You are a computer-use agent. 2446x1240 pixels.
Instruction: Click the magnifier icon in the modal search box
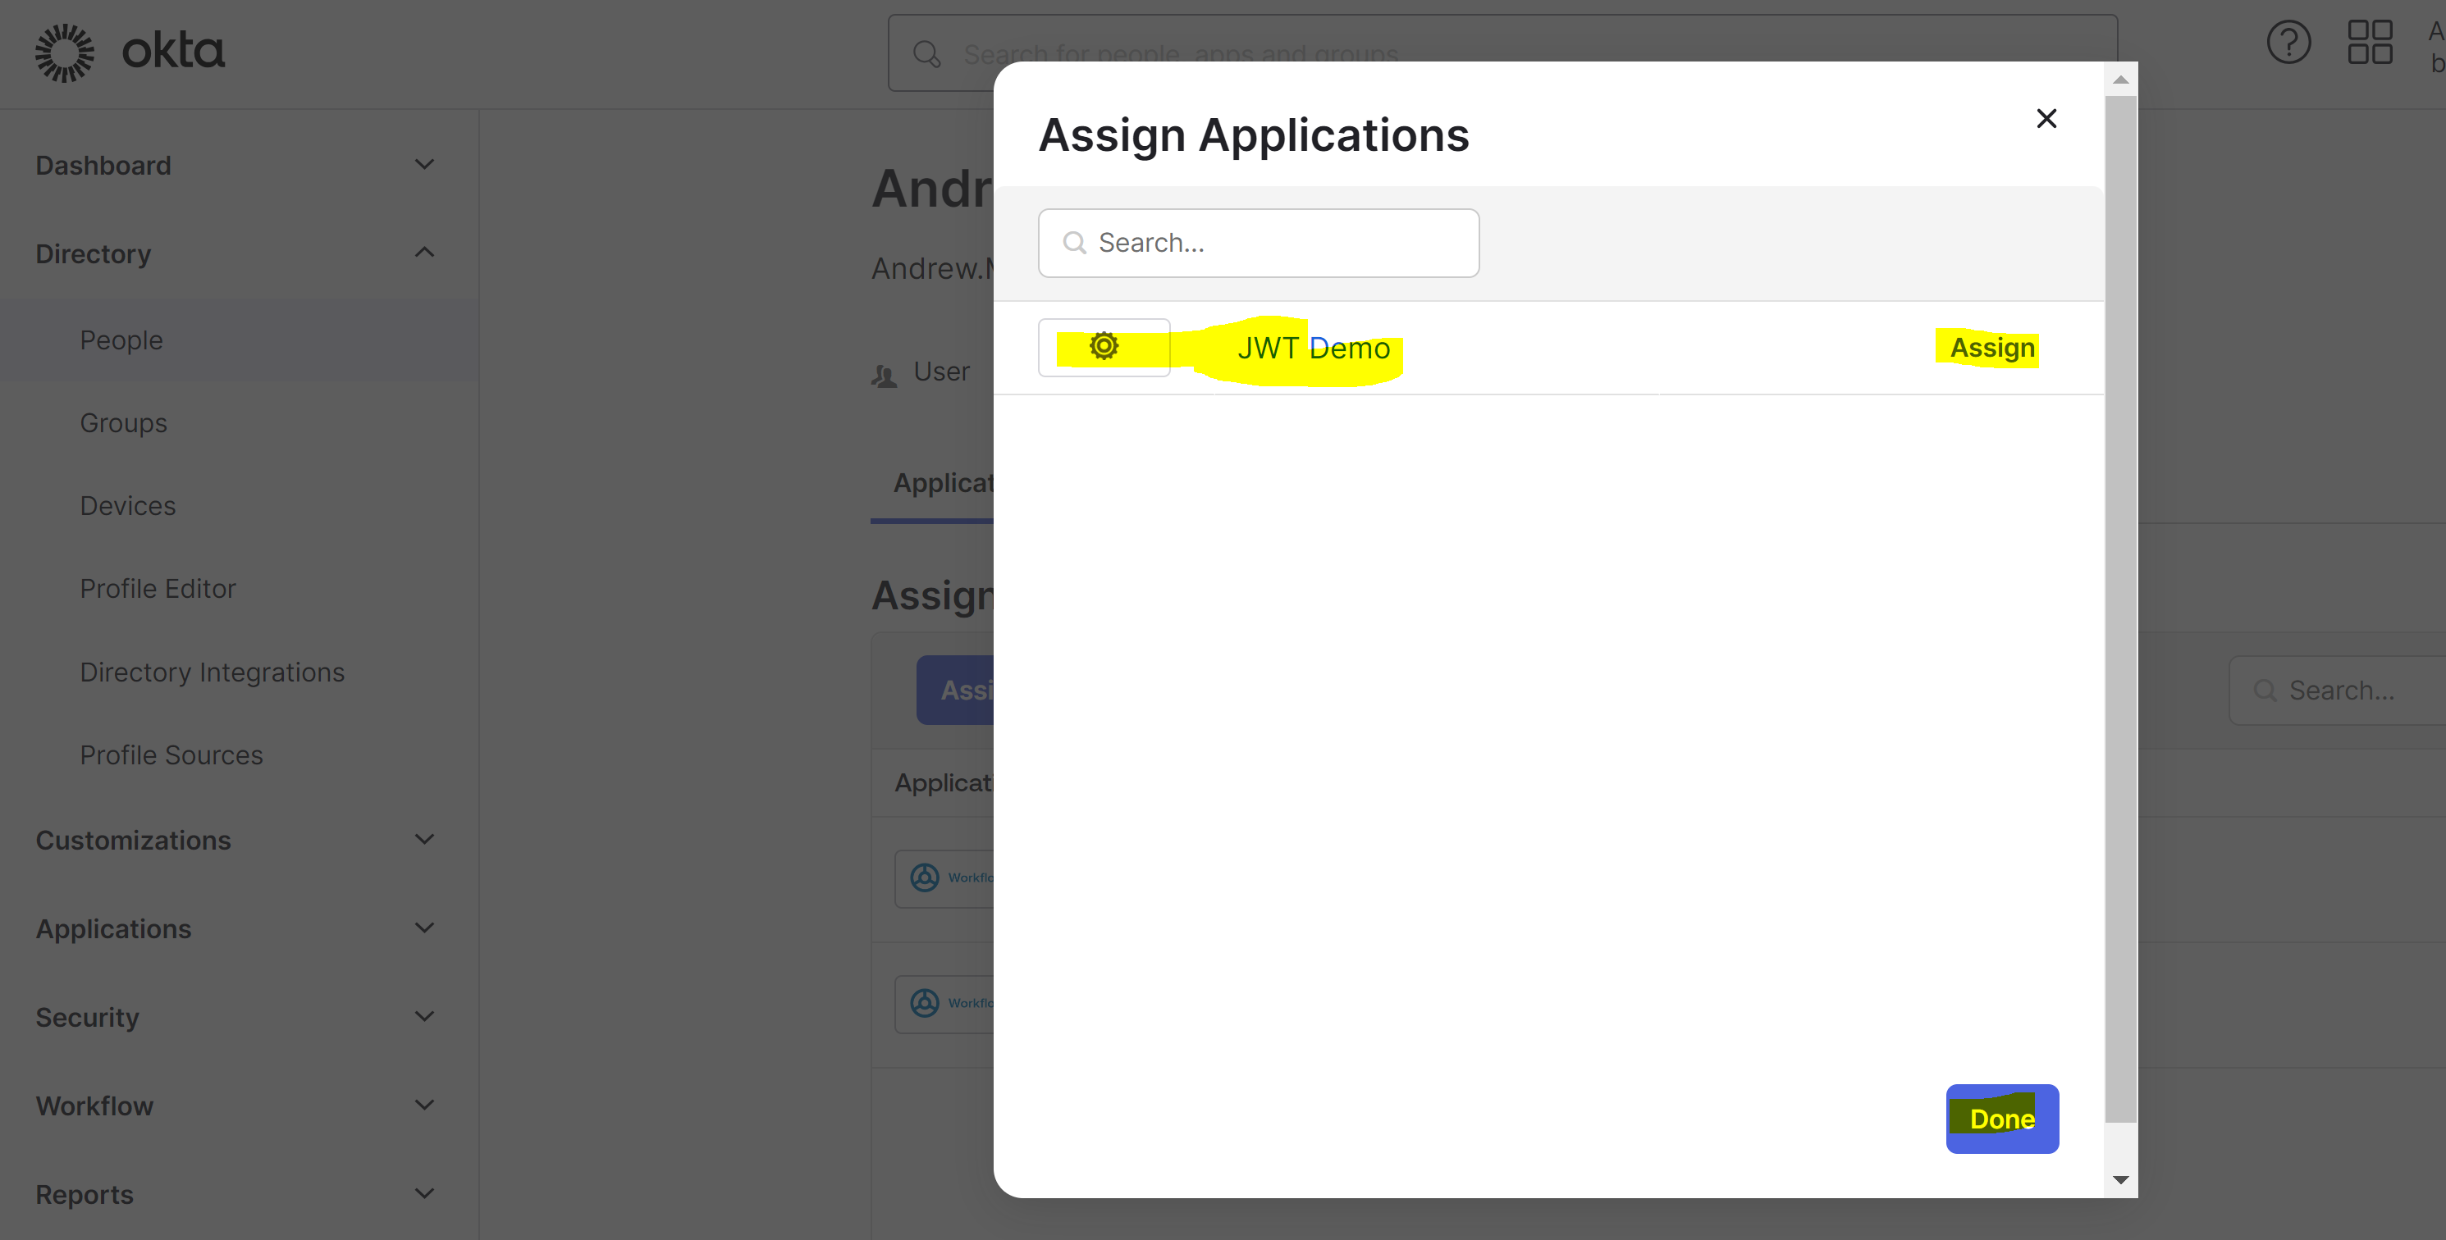[1074, 243]
